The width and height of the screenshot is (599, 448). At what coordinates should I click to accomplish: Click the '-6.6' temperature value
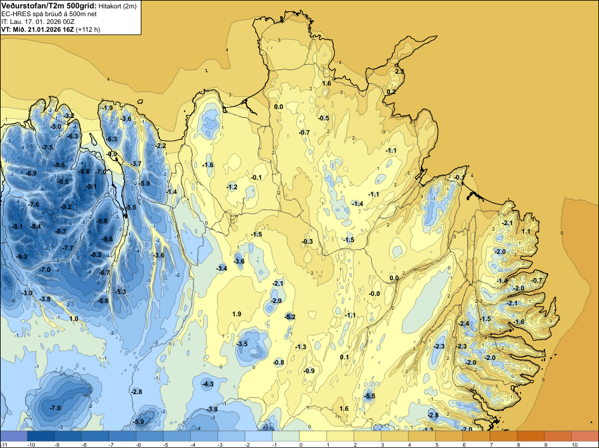[103, 301]
